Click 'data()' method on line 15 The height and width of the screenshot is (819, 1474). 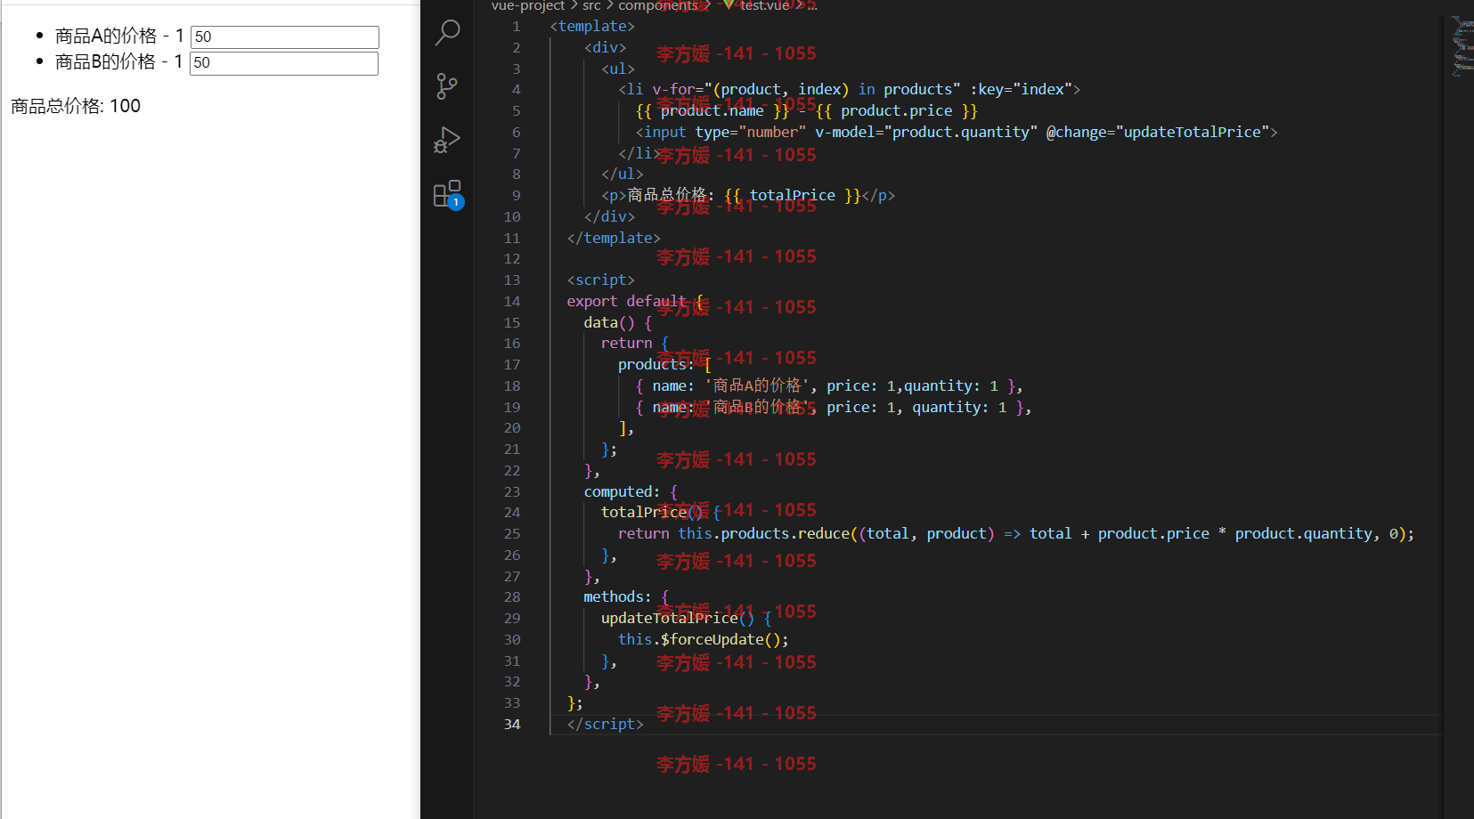[609, 323]
